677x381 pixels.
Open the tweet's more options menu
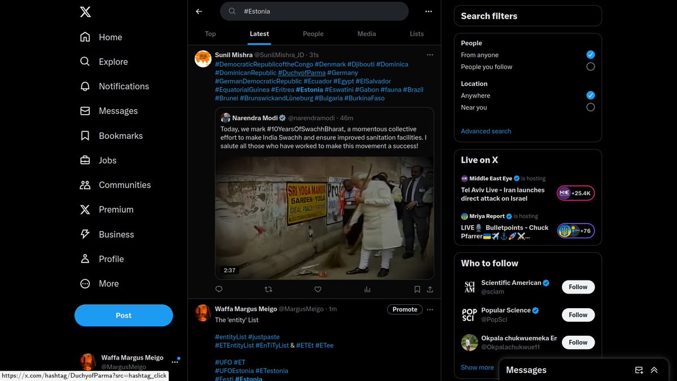430,54
